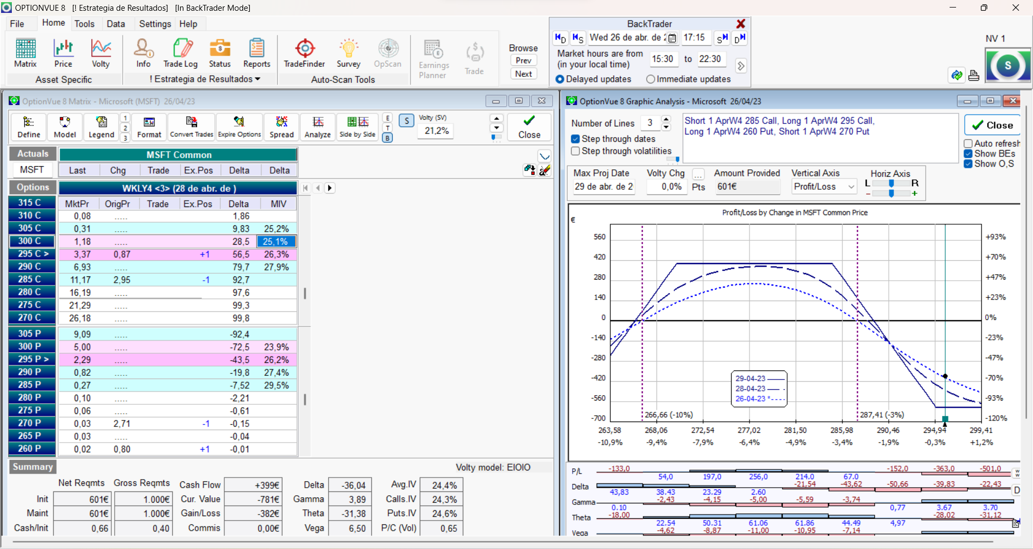The image size is (1033, 549).
Task: Click the Expire Options toolbar icon
Action: [x=239, y=127]
